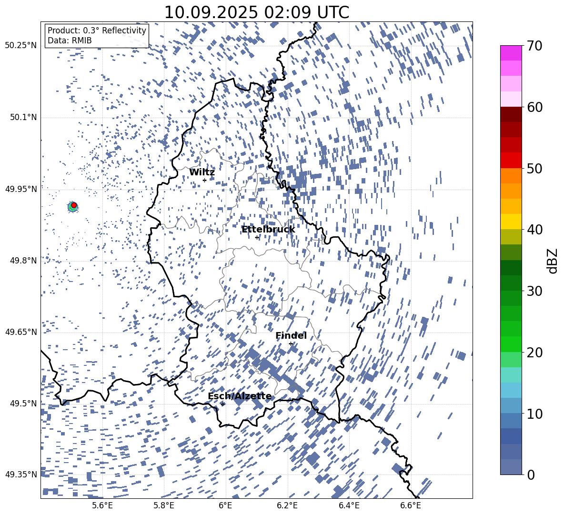Click the magenta top colorbar segment

coord(511,53)
